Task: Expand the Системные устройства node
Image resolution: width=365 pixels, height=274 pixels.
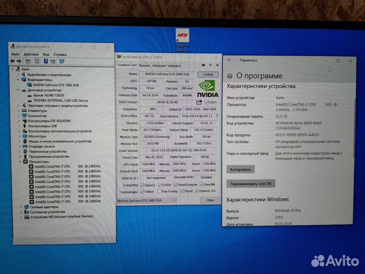Action: point(21,212)
